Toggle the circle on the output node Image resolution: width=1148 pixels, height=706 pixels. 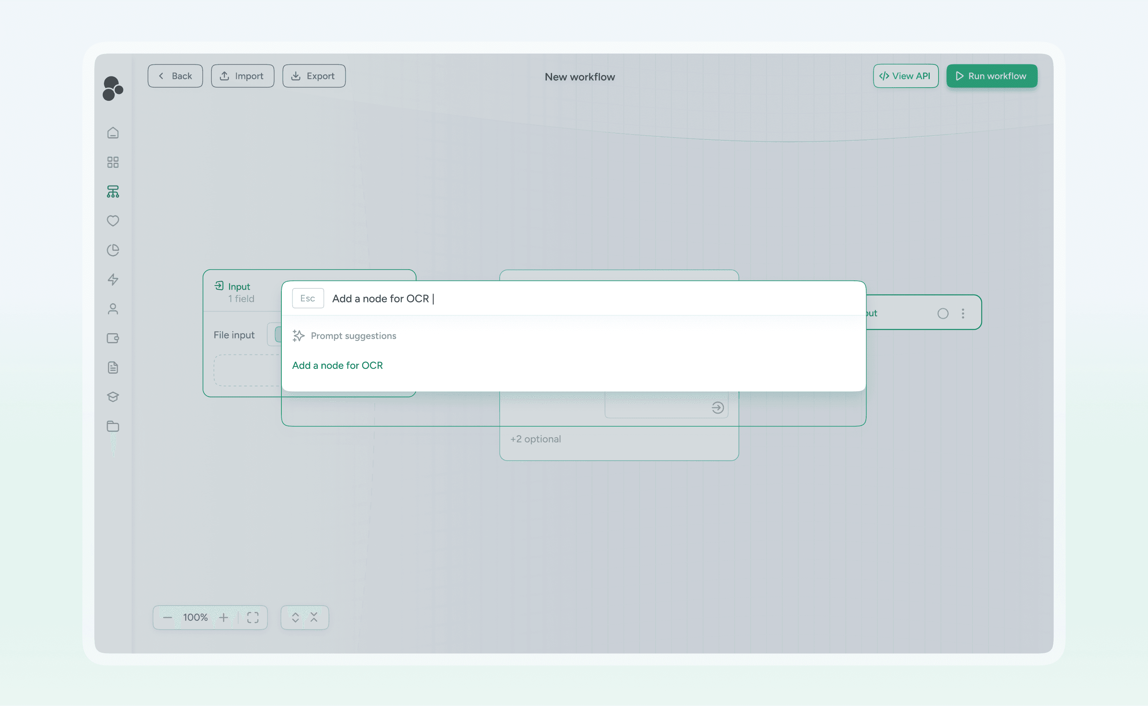[x=943, y=313]
